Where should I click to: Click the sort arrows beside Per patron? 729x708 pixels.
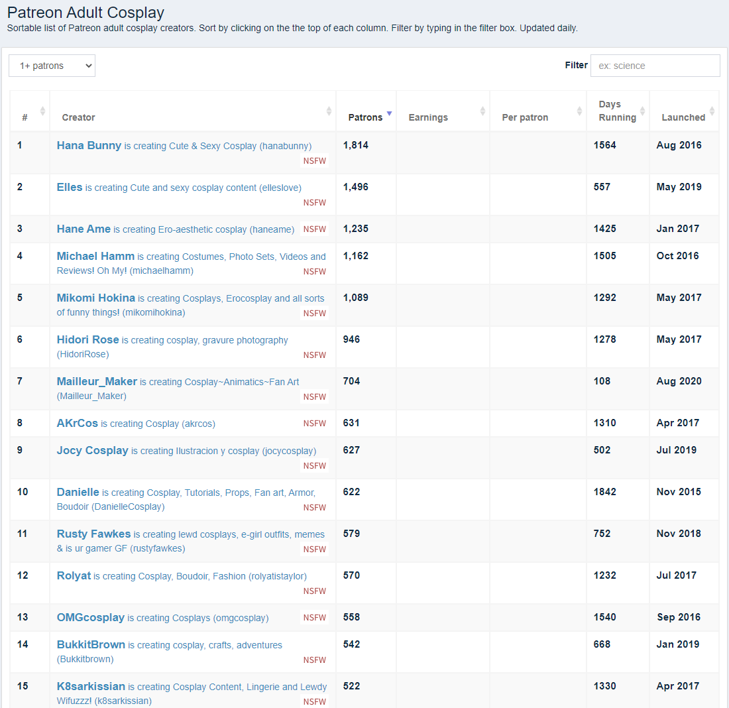(579, 111)
